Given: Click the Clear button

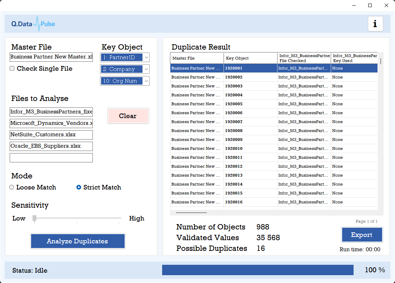Looking at the screenshot, I should [x=128, y=116].
